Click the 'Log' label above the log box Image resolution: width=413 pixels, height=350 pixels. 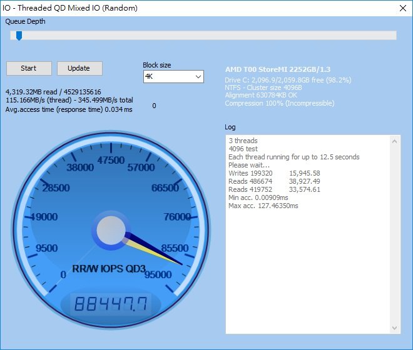[x=230, y=127]
